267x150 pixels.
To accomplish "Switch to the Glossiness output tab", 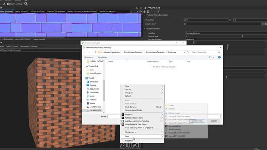I will tap(56, 11).
